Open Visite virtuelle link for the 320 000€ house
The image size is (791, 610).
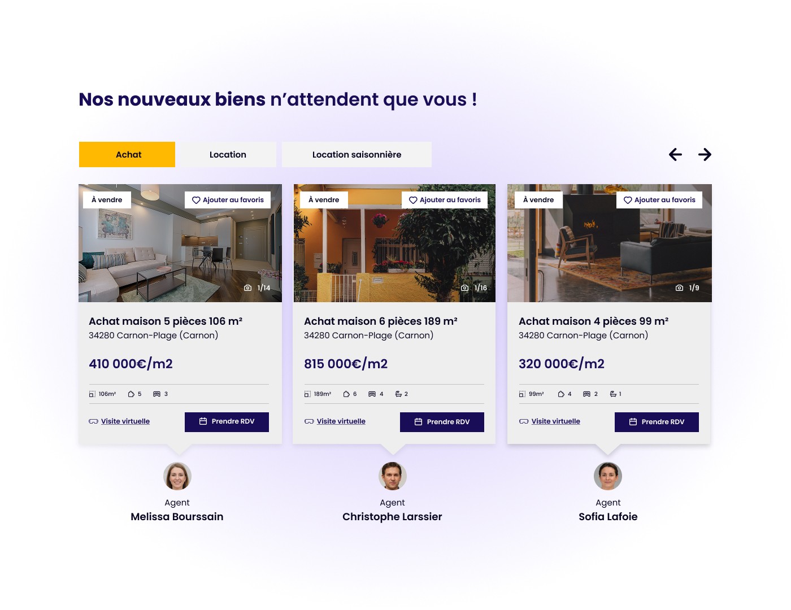[555, 421]
